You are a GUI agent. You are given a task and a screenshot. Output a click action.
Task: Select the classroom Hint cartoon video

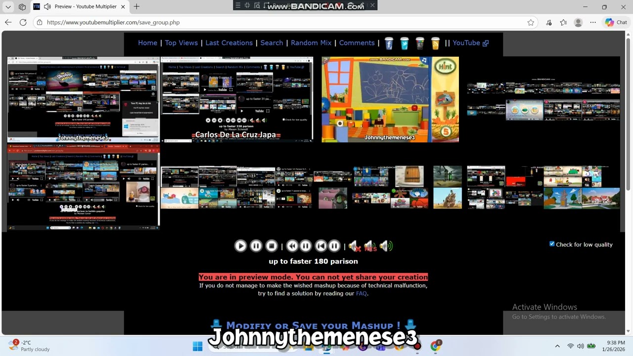390,99
